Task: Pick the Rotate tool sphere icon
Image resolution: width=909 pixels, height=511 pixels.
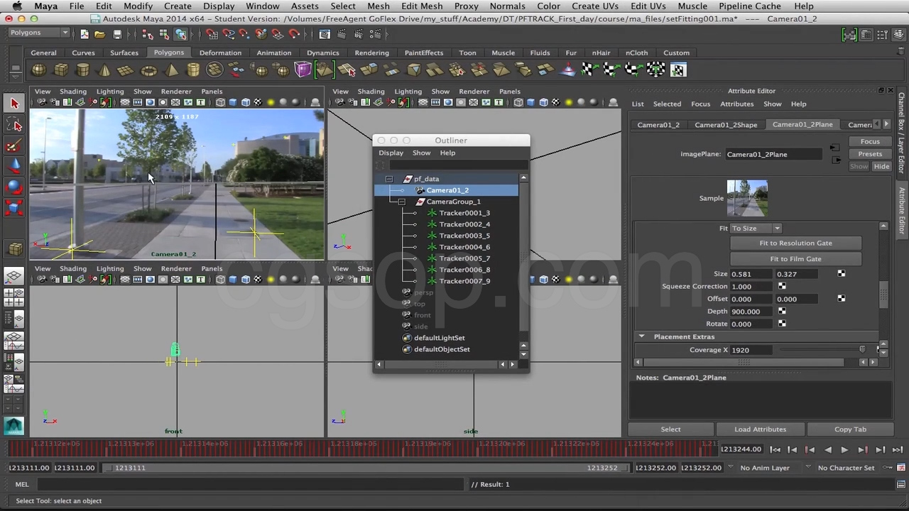Action: click(14, 187)
